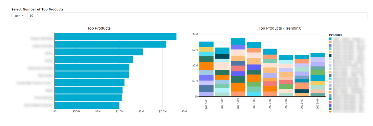Click the Top Products - Trending chart title
This screenshot has height=126, width=373.
pyautogui.click(x=280, y=28)
